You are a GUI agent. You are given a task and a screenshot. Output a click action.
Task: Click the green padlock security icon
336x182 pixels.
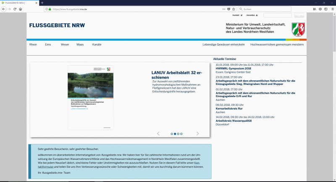click(50, 9)
